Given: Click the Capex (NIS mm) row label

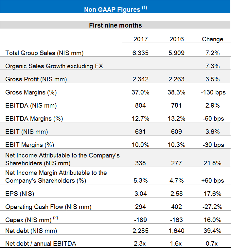Looking at the screenshot, I should pos(28,220).
